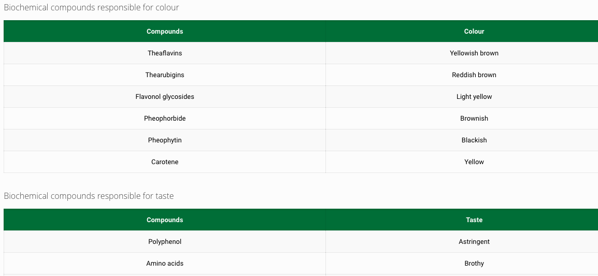Select the Thearubigins cell
The width and height of the screenshot is (598, 276).
click(x=165, y=75)
